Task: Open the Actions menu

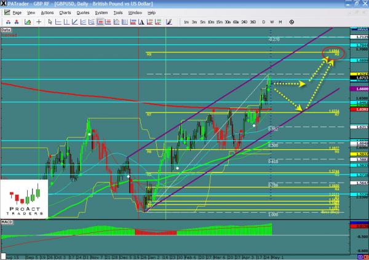Action: 47,12
